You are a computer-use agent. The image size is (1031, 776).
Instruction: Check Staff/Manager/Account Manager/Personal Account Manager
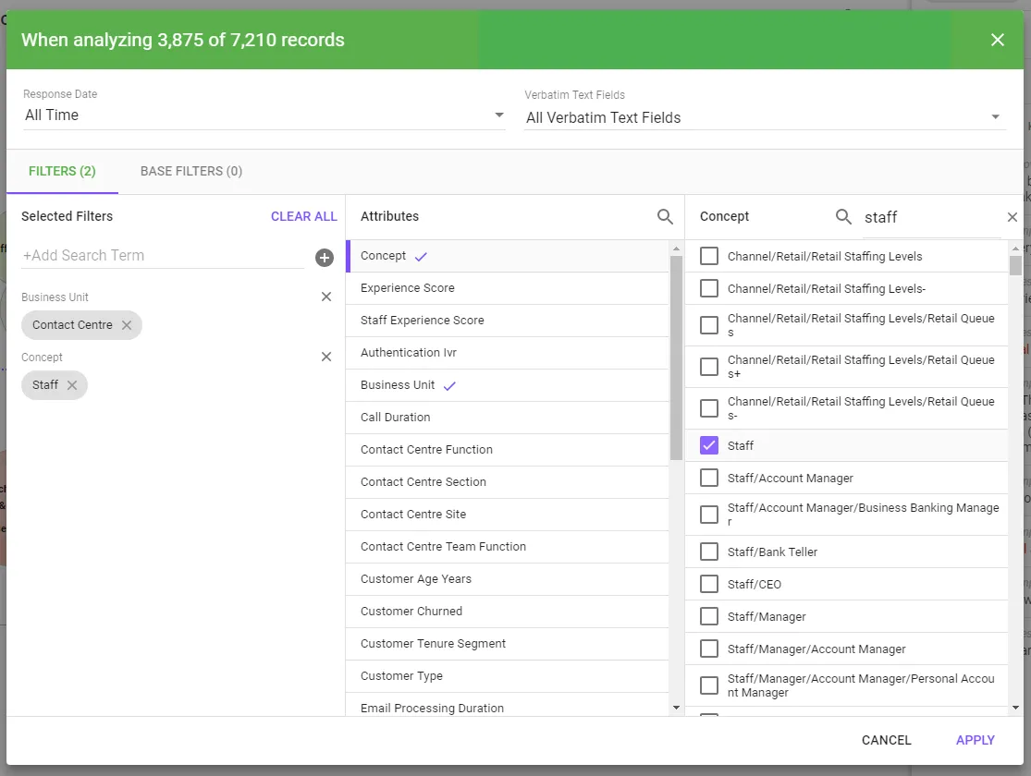pyautogui.click(x=709, y=685)
